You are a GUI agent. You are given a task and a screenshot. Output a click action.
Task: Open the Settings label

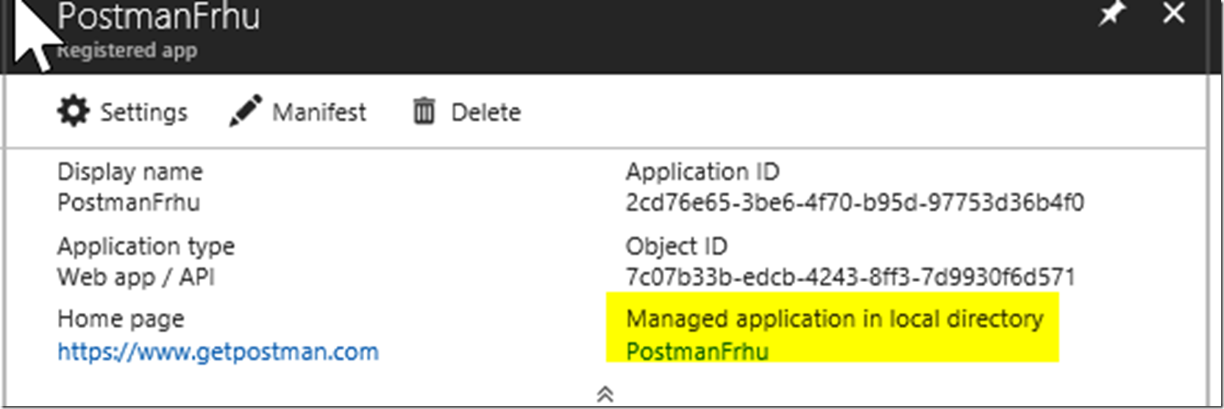[x=143, y=112]
